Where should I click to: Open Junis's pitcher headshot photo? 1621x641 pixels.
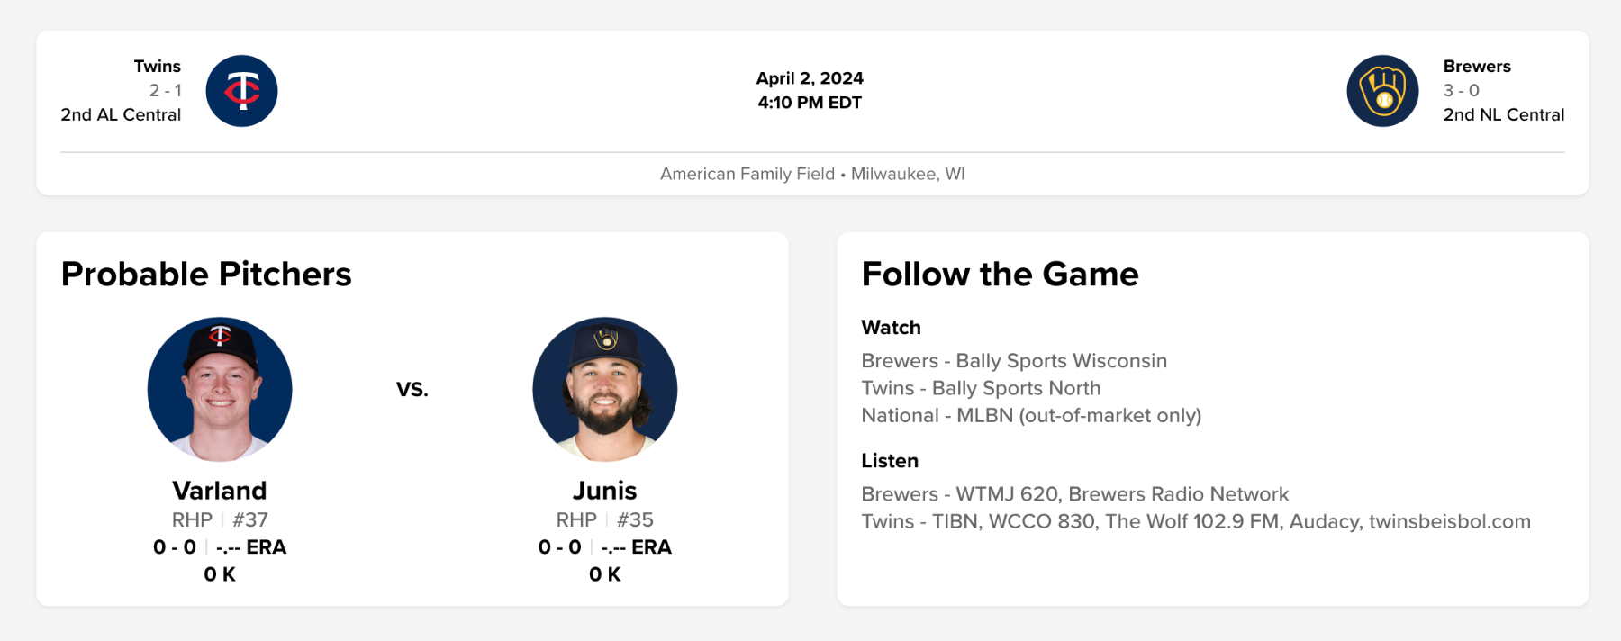(x=605, y=389)
